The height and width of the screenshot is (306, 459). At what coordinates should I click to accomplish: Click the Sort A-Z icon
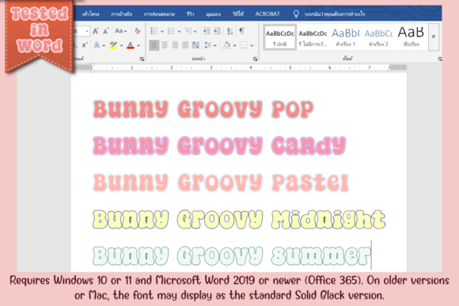click(x=229, y=31)
